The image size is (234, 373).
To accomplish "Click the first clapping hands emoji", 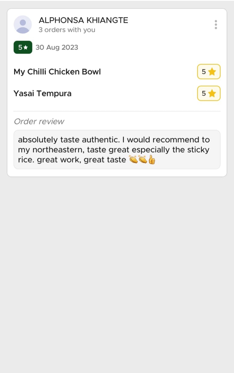I will pyautogui.click(x=133, y=160).
